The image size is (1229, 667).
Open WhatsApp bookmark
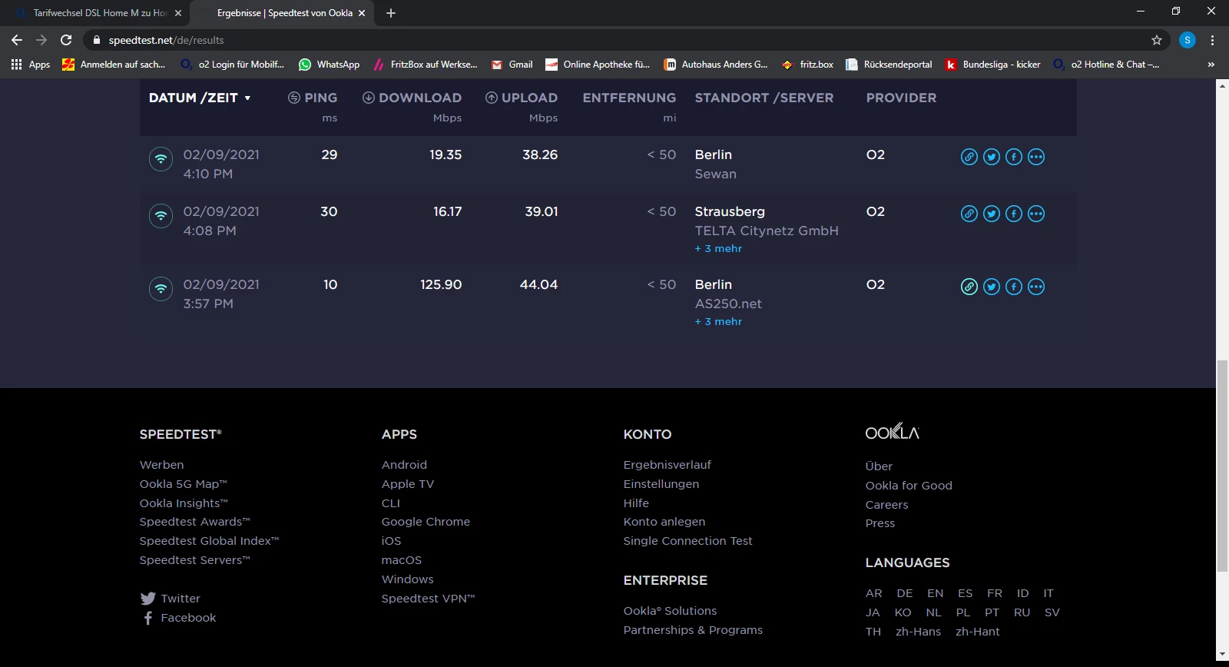pyautogui.click(x=330, y=65)
